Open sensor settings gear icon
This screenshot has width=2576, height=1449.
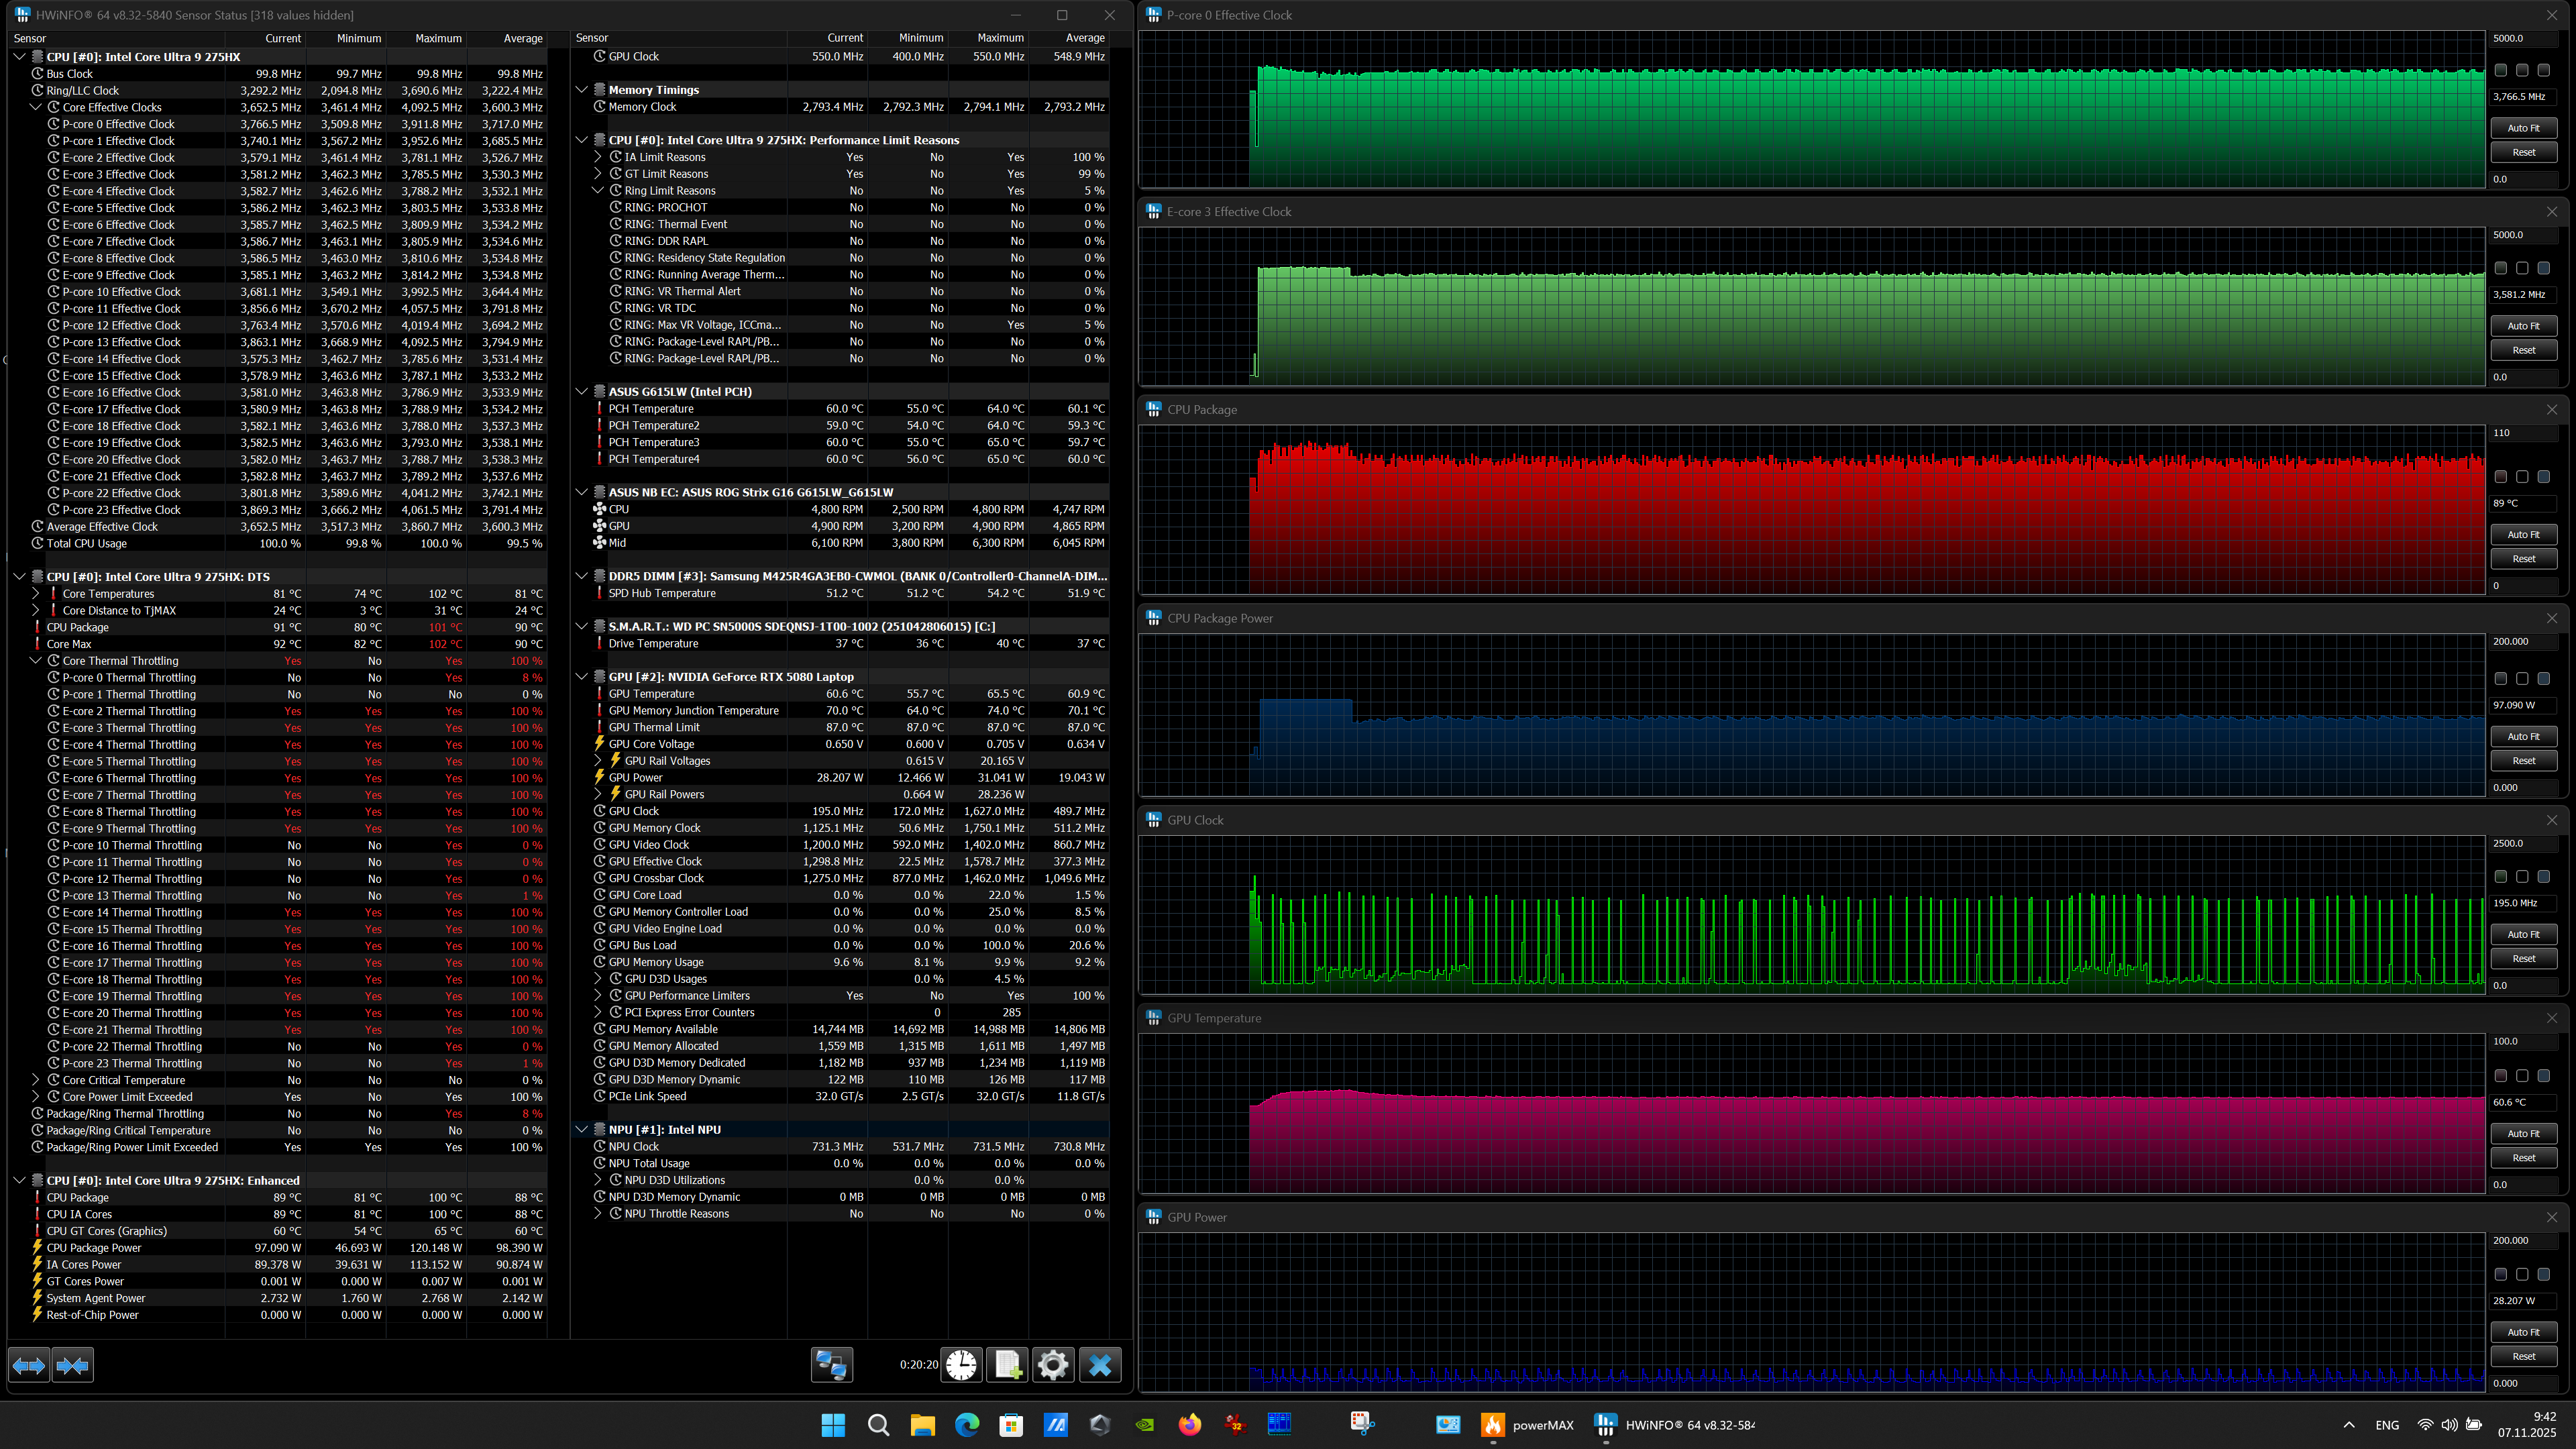pos(1053,1365)
